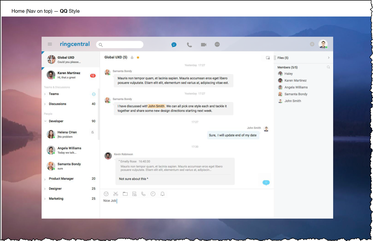Expand the Marketing group
The image size is (373, 241).
45,199
